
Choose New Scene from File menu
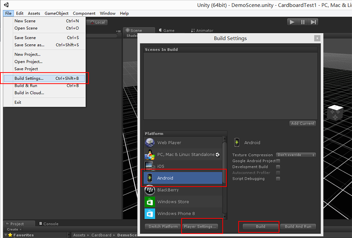(x=44, y=21)
